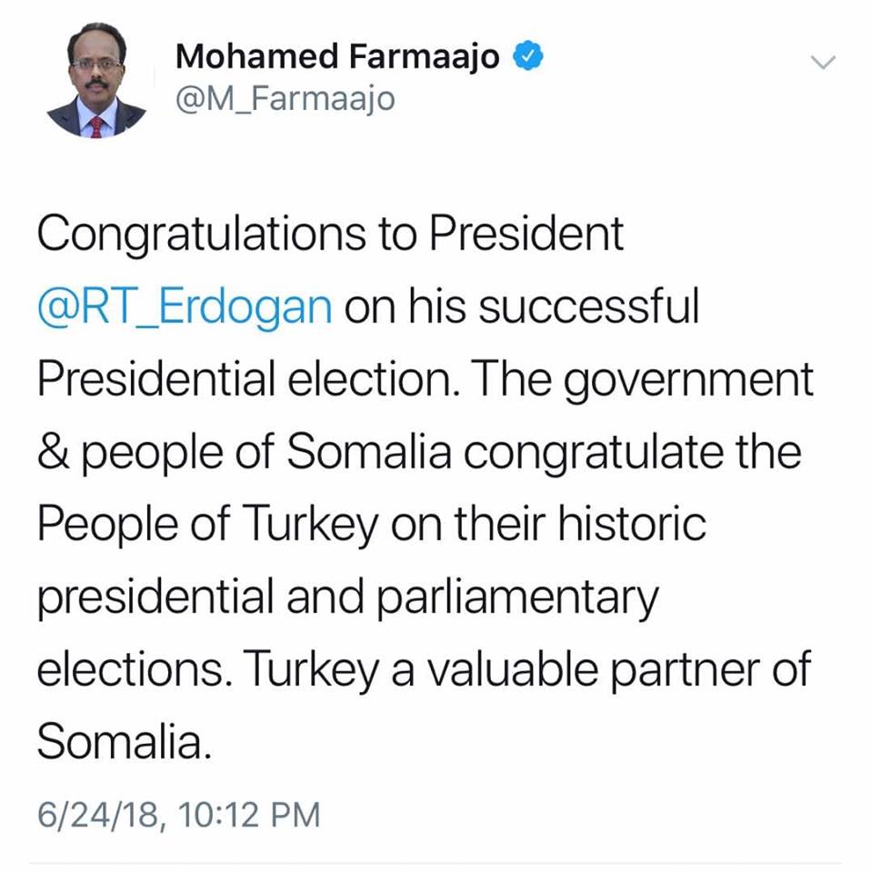Click the blue verified badge

pyautogui.click(x=529, y=56)
